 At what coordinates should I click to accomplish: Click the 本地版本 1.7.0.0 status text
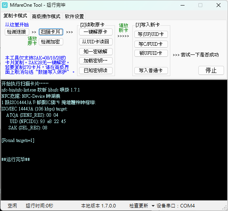click(98, 206)
